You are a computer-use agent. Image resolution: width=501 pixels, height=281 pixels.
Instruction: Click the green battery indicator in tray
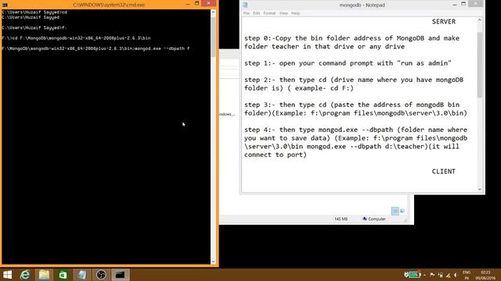[x=415, y=275]
